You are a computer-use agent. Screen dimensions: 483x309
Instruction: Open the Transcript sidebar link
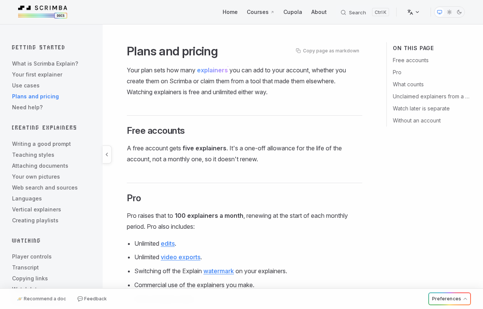click(x=25, y=268)
